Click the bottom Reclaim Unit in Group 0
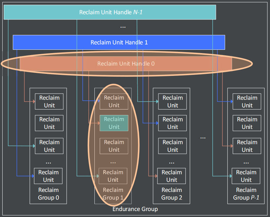270x217 pixels. (48, 176)
